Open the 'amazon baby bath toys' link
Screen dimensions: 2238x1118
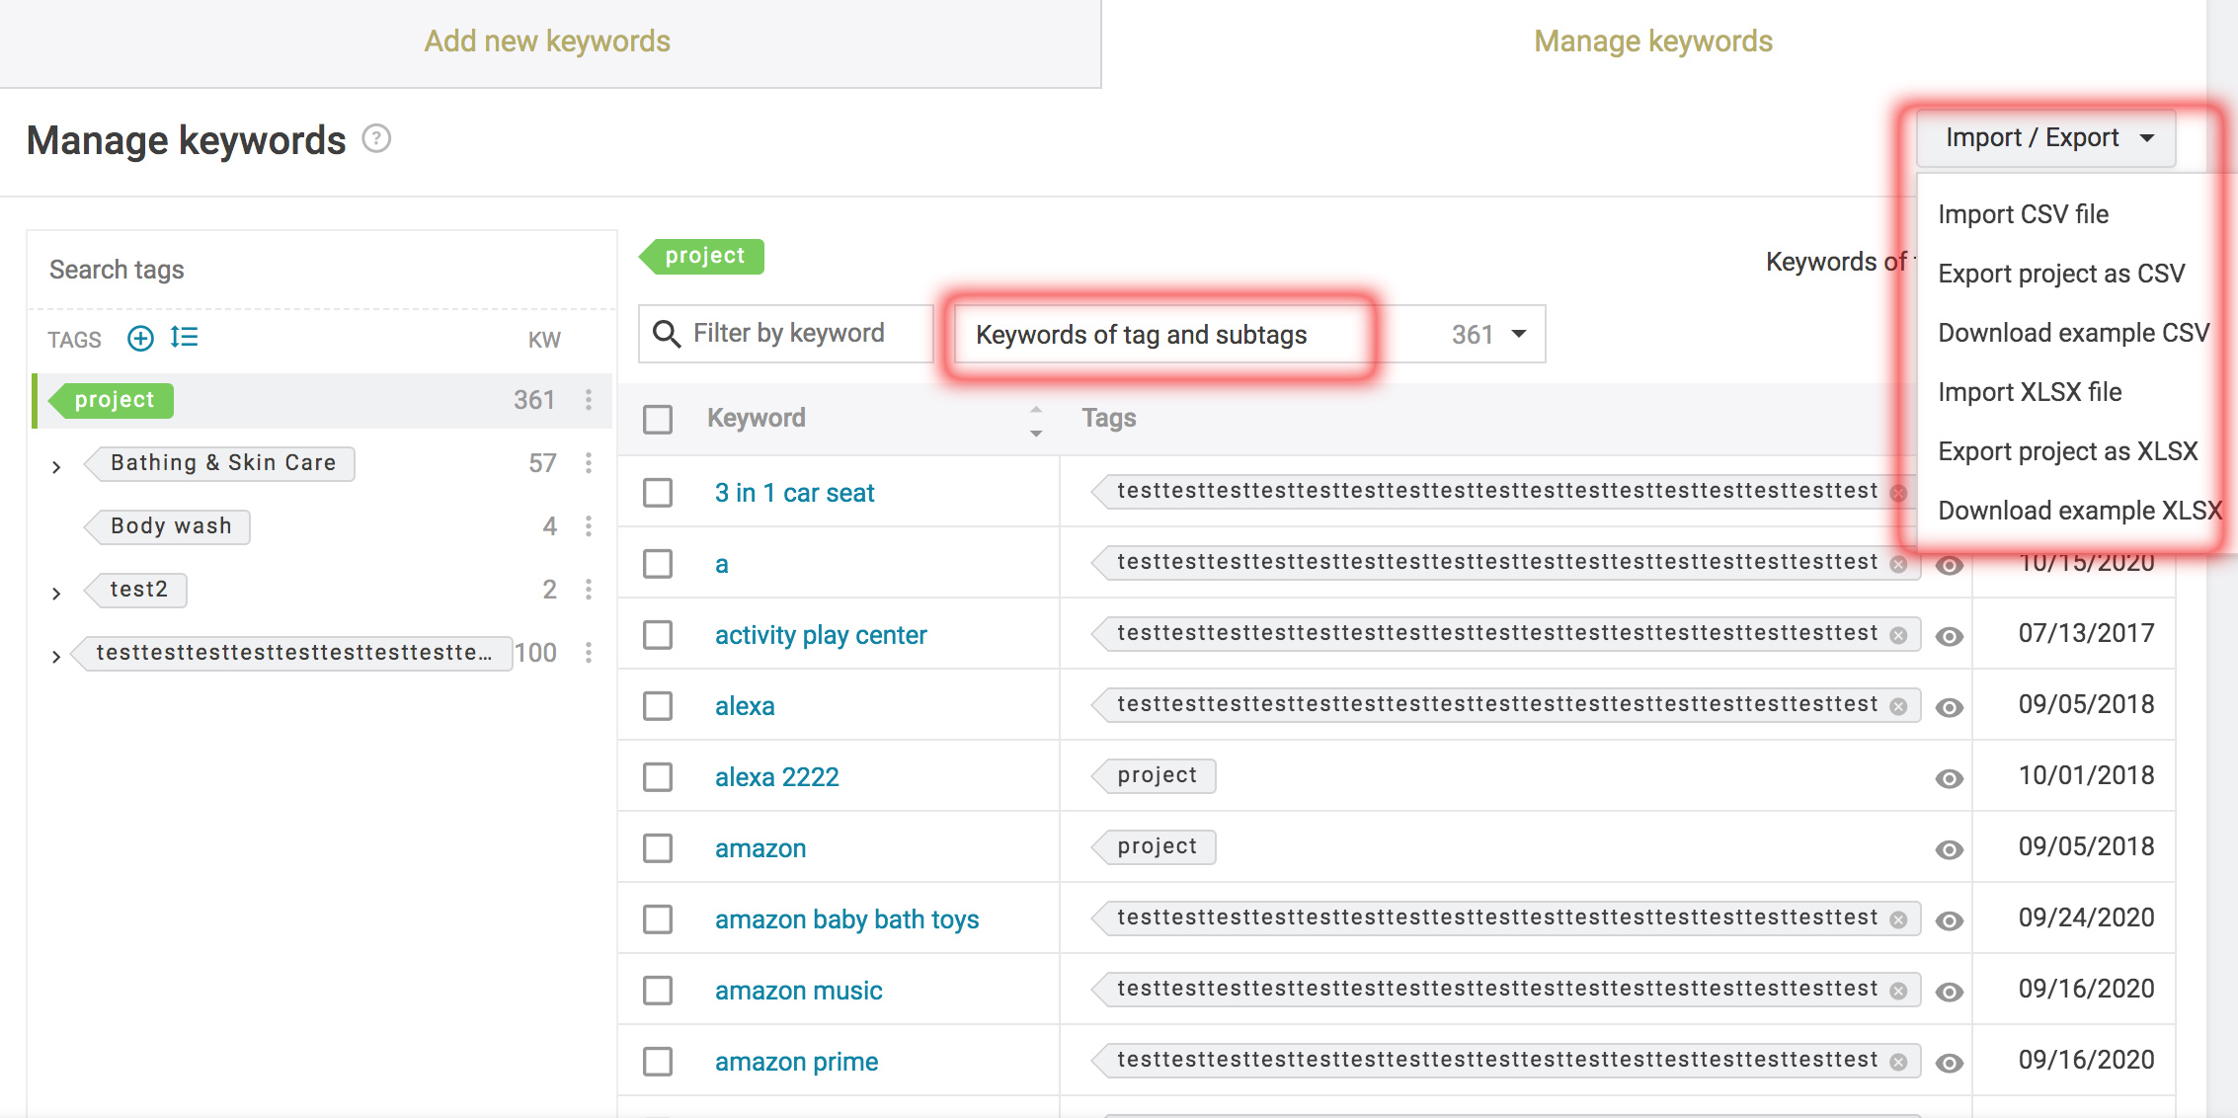[846, 919]
